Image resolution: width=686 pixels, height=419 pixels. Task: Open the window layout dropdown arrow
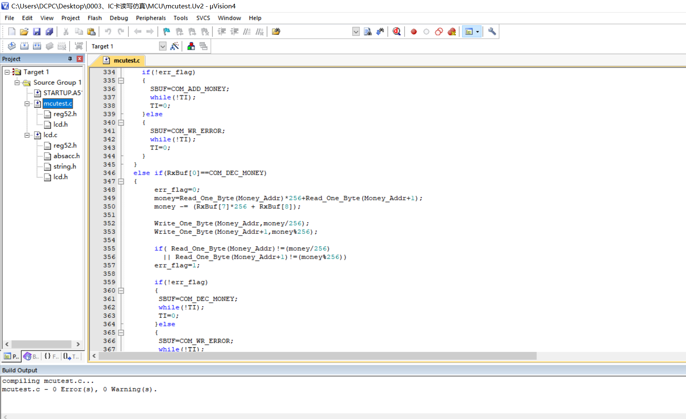[x=477, y=31]
